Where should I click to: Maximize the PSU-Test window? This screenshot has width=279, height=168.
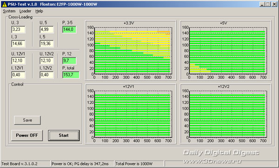(x=268, y=4)
